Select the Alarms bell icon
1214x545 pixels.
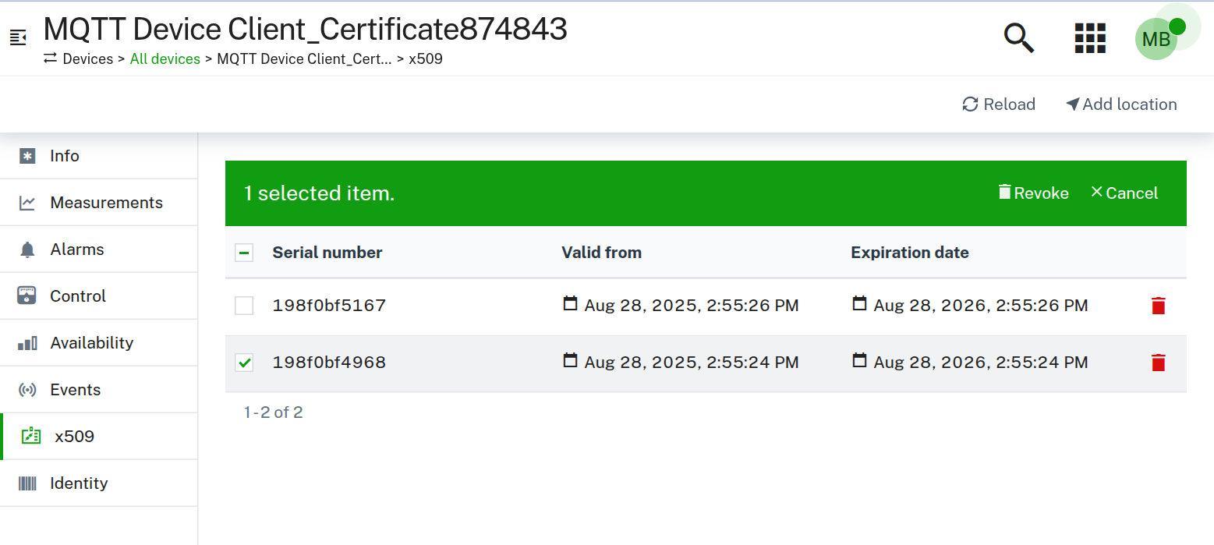[x=27, y=249]
